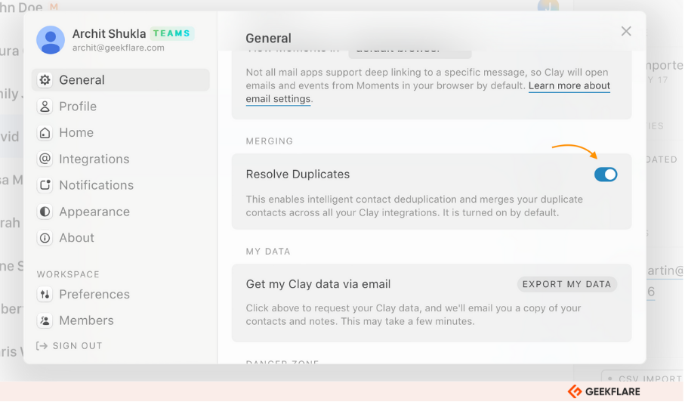Select the Appearance half-circle icon
The height and width of the screenshot is (402, 685).
[45, 212]
